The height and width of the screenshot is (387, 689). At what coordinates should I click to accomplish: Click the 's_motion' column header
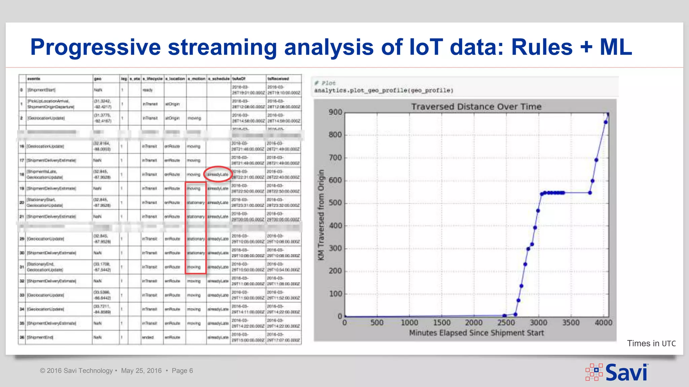tap(196, 79)
